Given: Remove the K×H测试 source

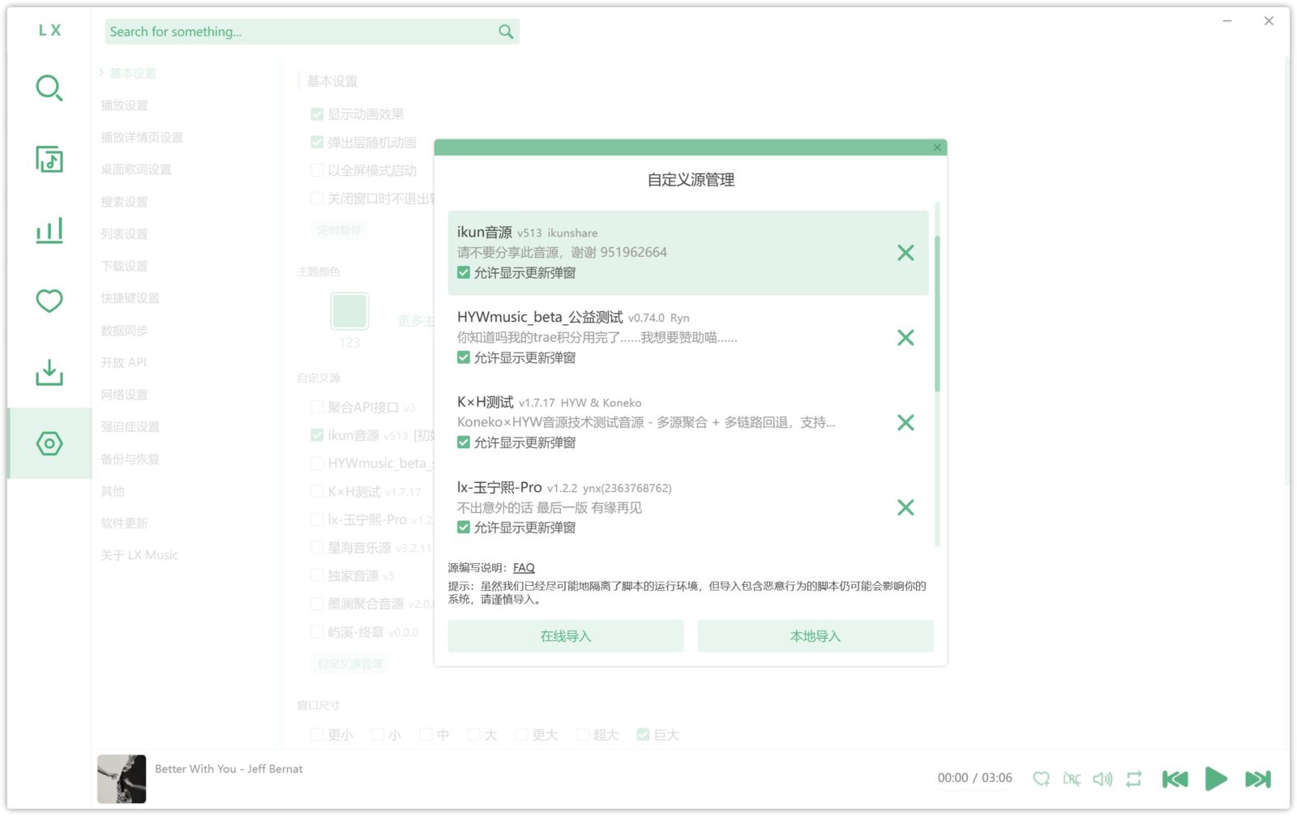Looking at the screenshot, I should point(905,423).
